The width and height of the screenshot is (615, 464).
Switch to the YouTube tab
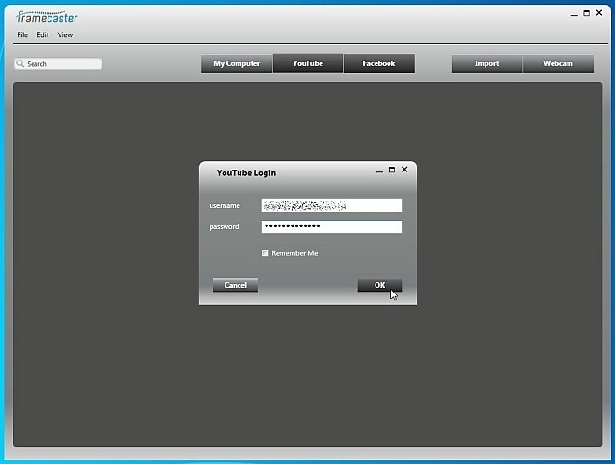[x=307, y=63]
